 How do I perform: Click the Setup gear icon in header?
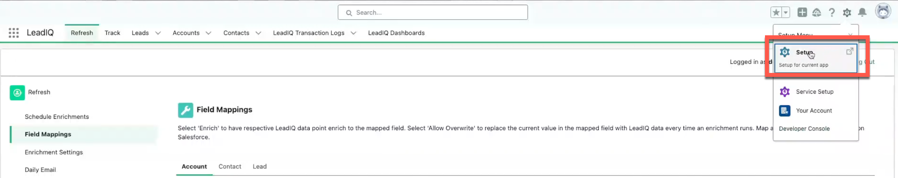847,13
